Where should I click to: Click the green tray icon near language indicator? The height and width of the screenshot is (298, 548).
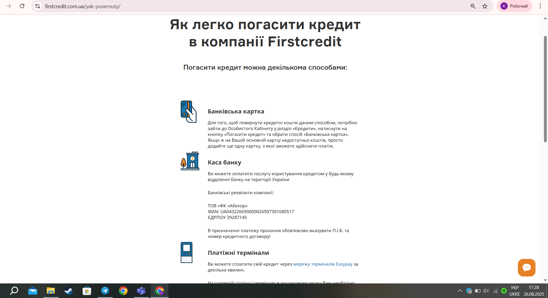tap(504, 291)
